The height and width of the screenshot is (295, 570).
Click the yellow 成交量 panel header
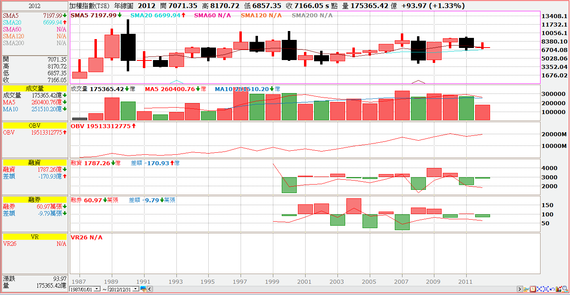35,89
